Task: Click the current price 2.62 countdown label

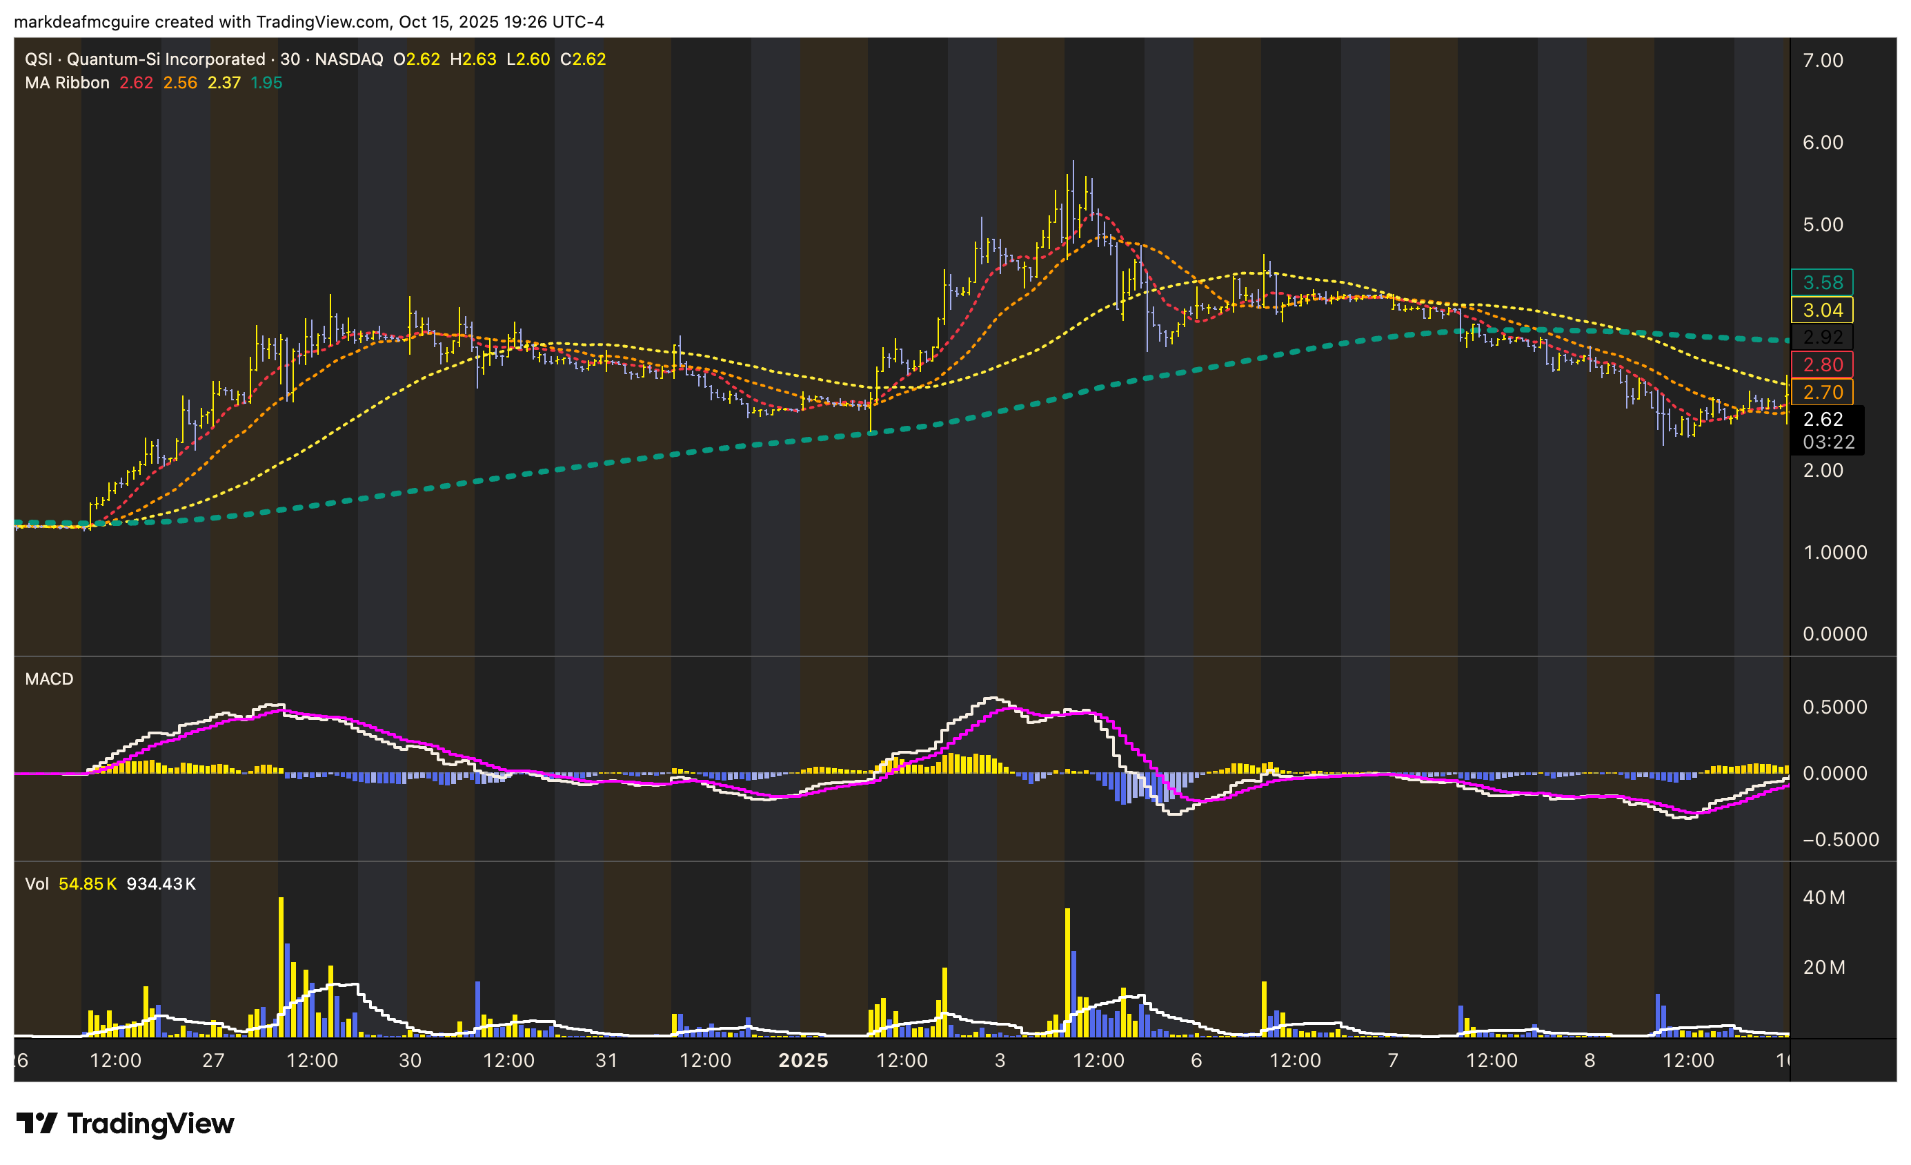Action: (1826, 431)
